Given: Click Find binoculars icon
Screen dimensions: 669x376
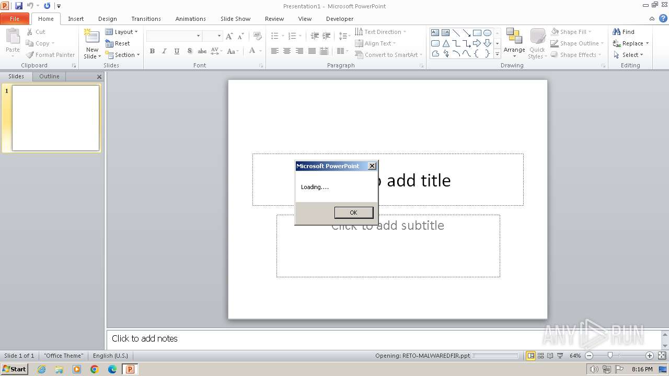Looking at the screenshot, I should [x=617, y=32].
